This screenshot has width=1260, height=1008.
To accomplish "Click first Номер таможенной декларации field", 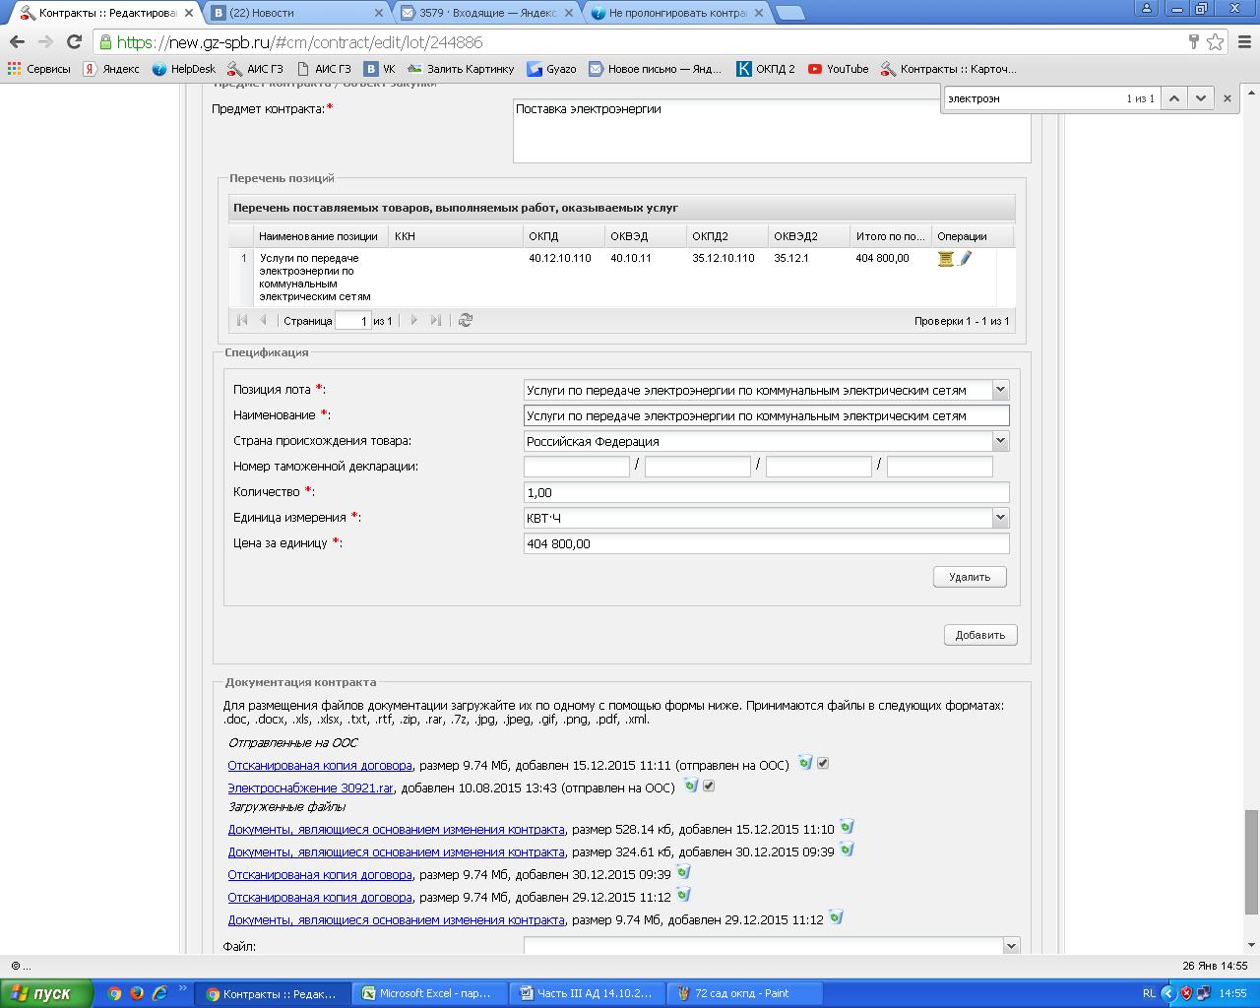I will pyautogui.click(x=577, y=467).
